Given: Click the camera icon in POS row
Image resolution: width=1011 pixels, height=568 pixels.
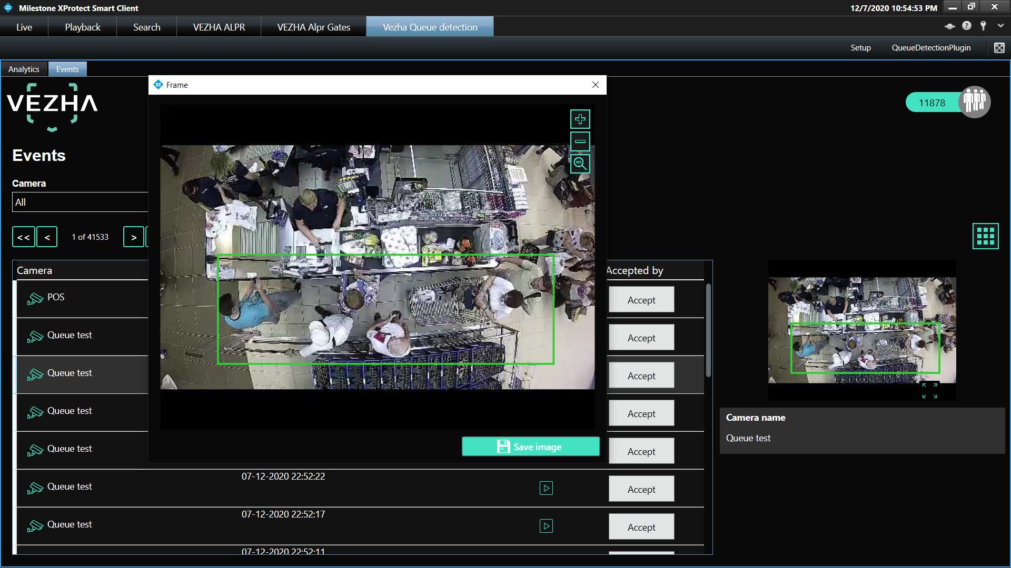Looking at the screenshot, I should point(35,299).
